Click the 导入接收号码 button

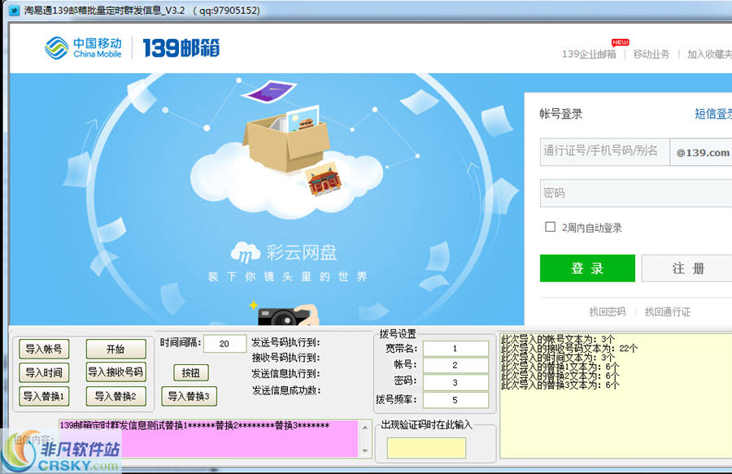tap(115, 372)
